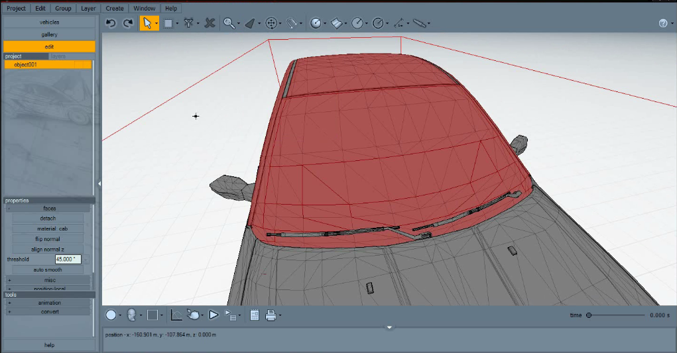
Task: Click the align normal z button
Action: point(48,250)
